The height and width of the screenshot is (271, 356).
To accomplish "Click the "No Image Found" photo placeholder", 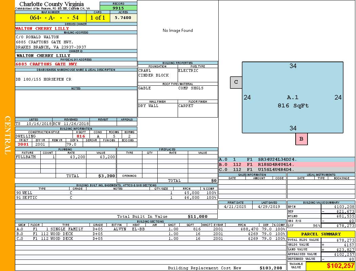I will click(178, 30).
